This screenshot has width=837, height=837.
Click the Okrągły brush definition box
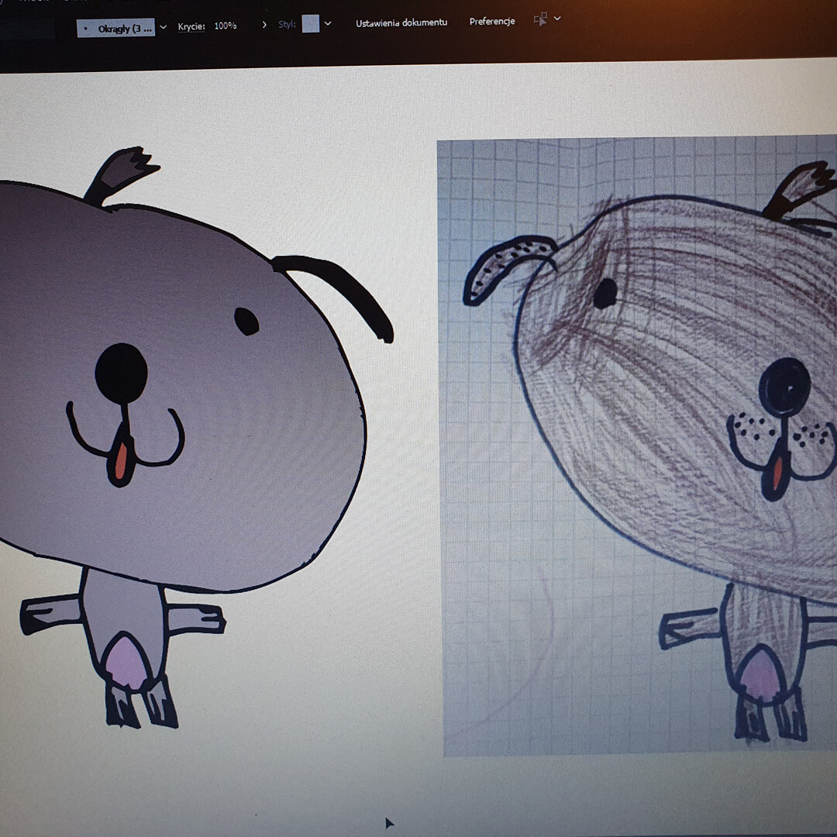click(116, 28)
